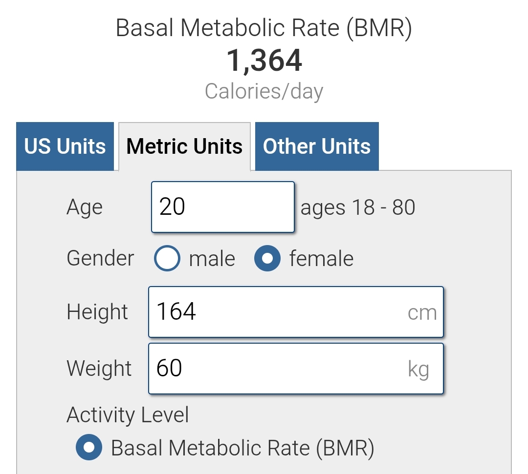Click the Calories/day unit text
Screen dimensions: 528x474
(x=264, y=91)
